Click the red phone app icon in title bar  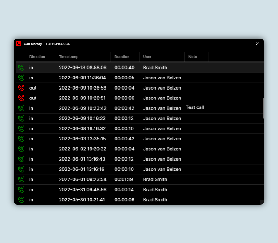(19, 44)
